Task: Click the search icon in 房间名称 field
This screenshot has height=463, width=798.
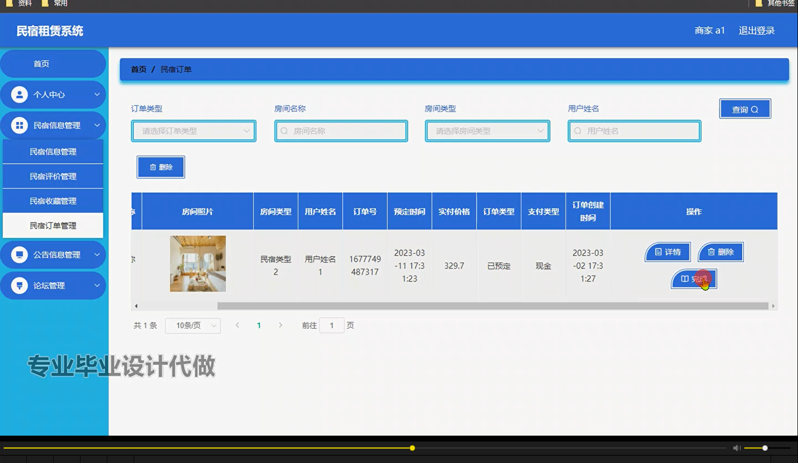Action: point(284,130)
